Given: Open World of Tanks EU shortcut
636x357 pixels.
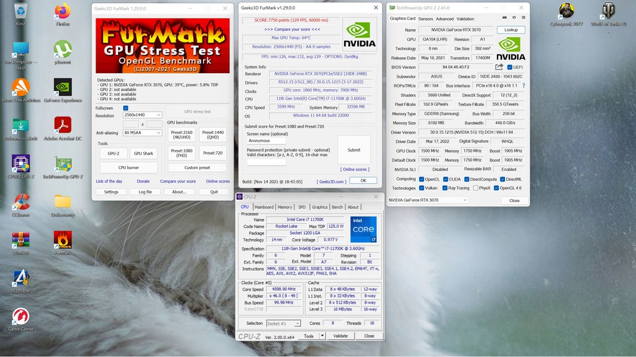Looking at the screenshot, I should click(608, 11).
